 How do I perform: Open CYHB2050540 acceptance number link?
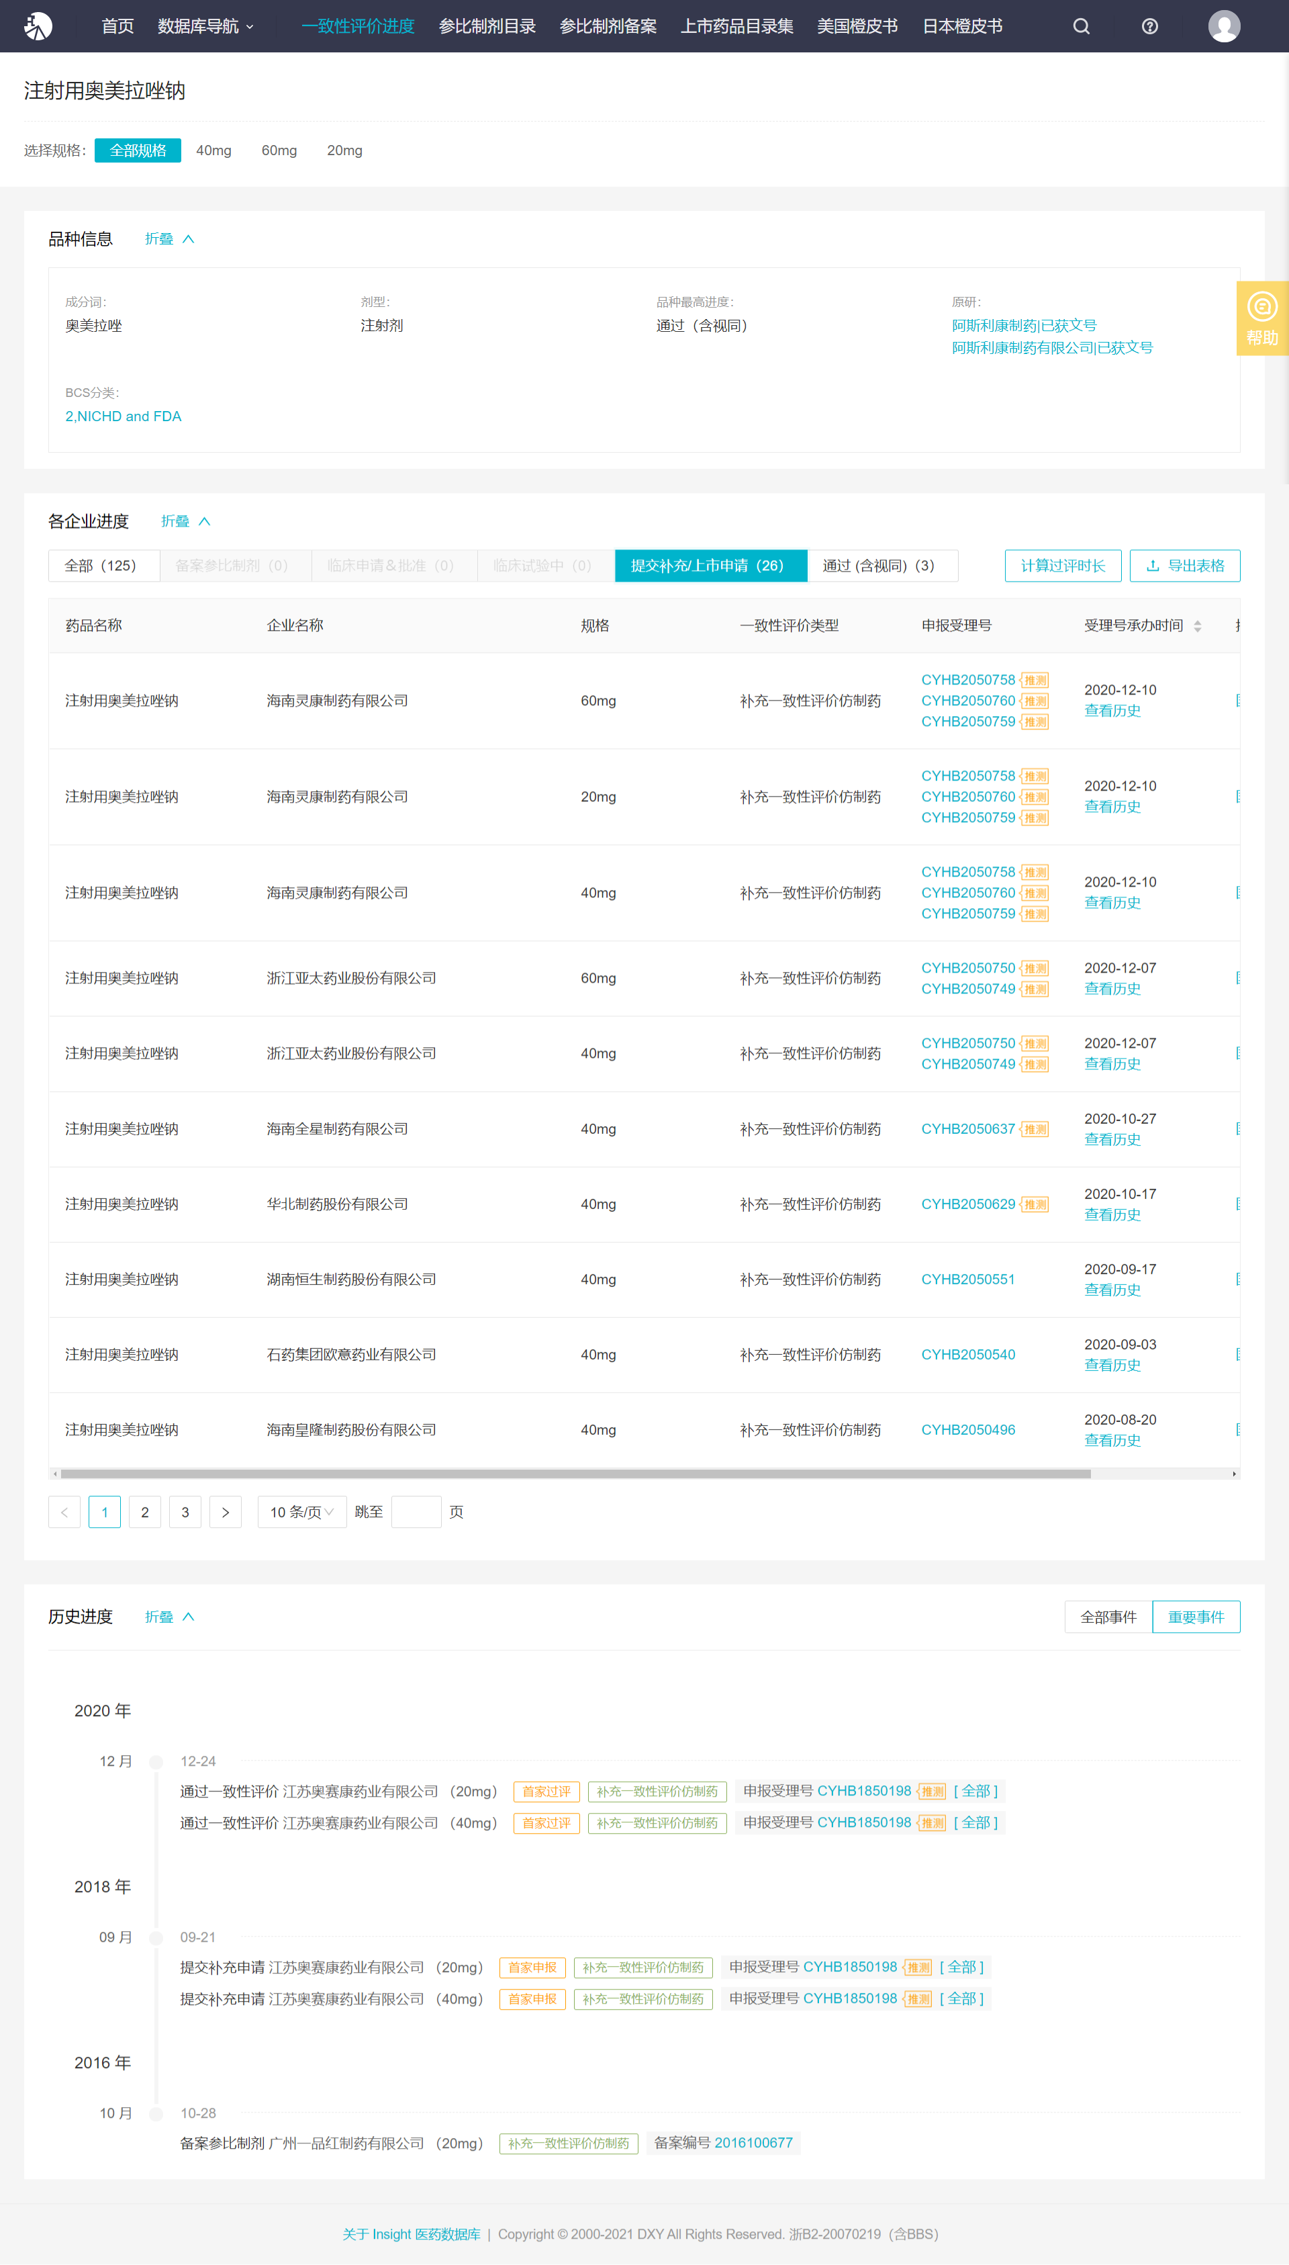(967, 1354)
